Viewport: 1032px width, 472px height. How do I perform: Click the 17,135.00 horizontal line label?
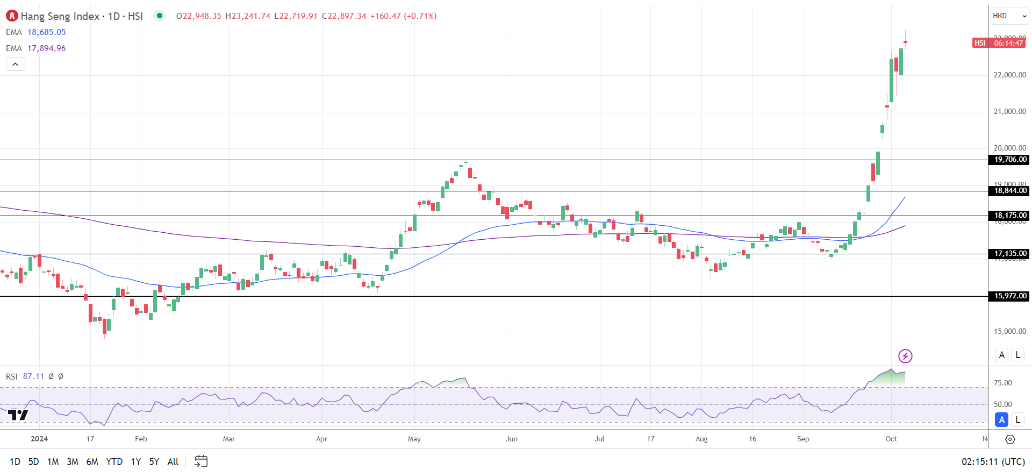point(1009,254)
